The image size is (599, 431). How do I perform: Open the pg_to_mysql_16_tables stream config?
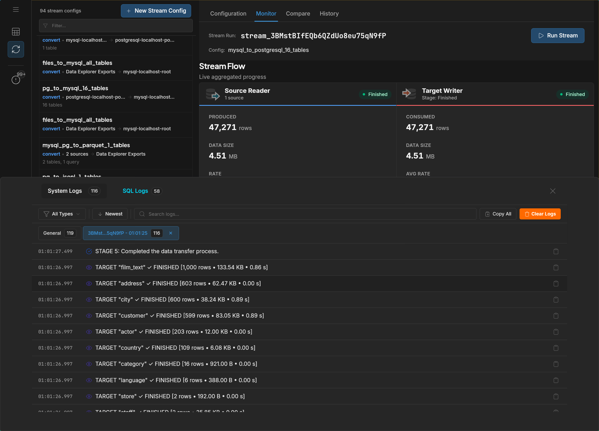[x=116, y=96]
